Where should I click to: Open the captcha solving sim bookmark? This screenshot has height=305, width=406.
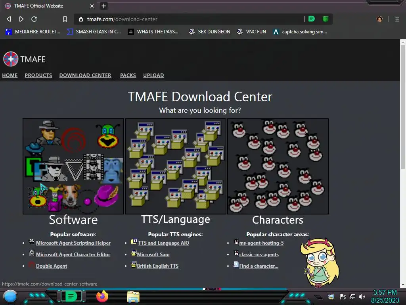tap(300, 32)
